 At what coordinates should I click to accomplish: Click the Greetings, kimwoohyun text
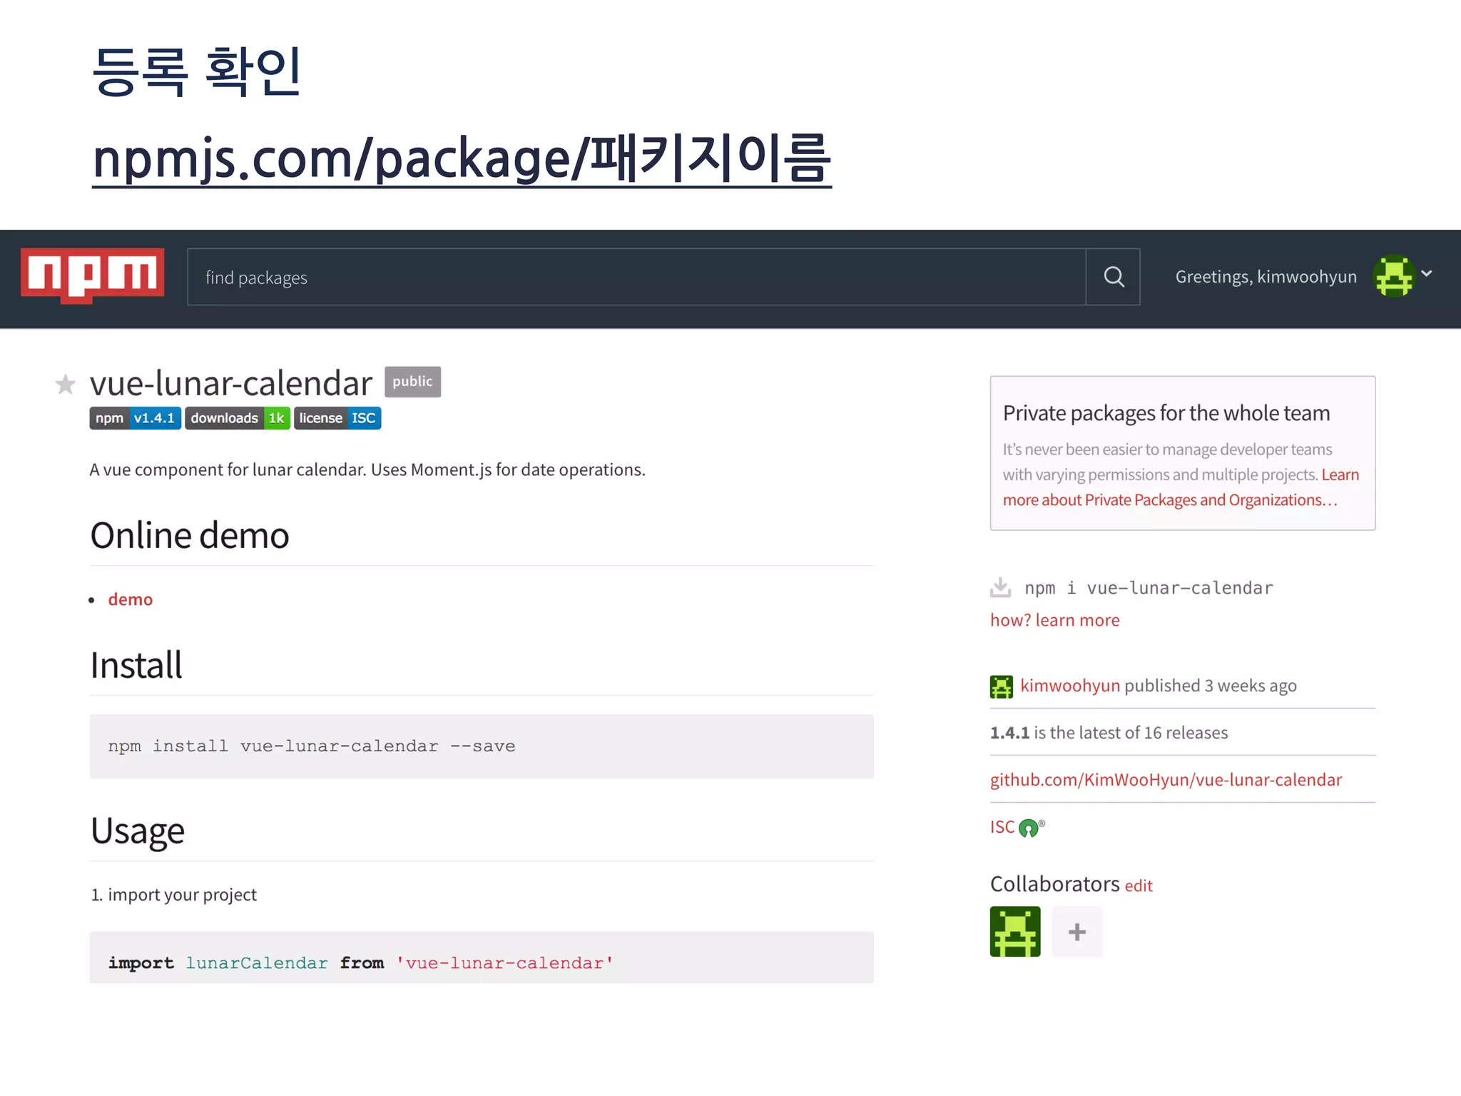pos(1266,277)
